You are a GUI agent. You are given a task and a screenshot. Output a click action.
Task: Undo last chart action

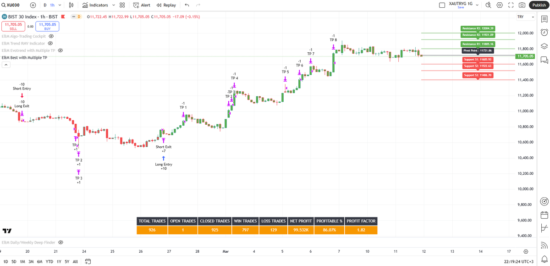click(187, 5)
